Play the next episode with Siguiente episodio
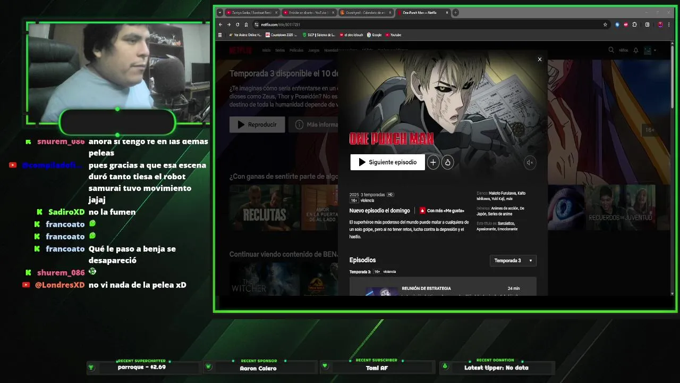680x383 pixels. click(387, 162)
